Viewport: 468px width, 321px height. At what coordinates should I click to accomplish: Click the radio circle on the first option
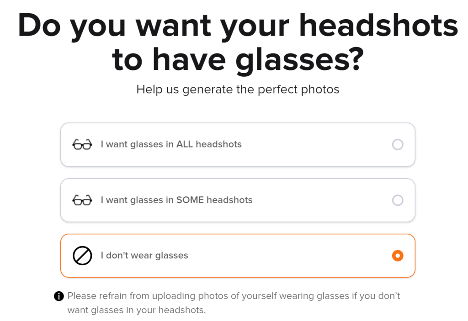coord(398,144)
